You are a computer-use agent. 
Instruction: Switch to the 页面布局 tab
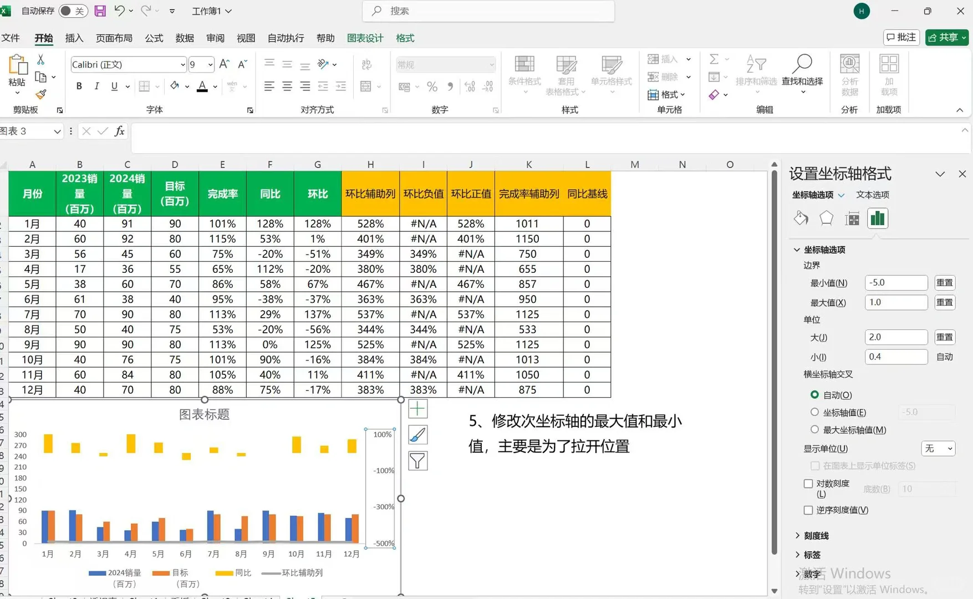(x=114, y=38)
